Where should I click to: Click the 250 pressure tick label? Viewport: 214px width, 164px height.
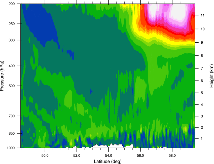[12, 24]
